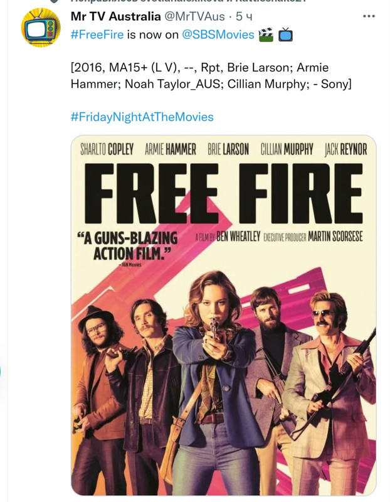Viewport: 390px width, 502px height.
Task: Open the tweet's three-dot more options menu
Action: point(369,16)
